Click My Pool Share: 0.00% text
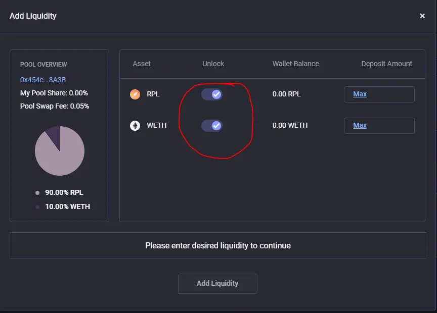This screenshot has width=437, height=313. [54, 93]
